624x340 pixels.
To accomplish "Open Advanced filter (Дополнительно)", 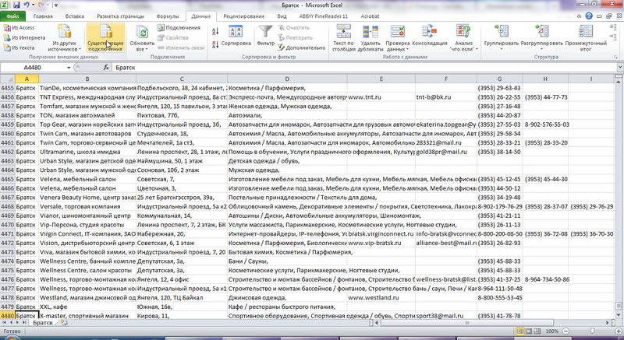I will pyautogui.click(x=301, y=47).
